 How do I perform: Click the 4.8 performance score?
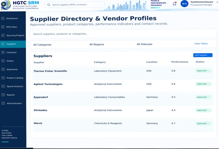tap(173, 71)
